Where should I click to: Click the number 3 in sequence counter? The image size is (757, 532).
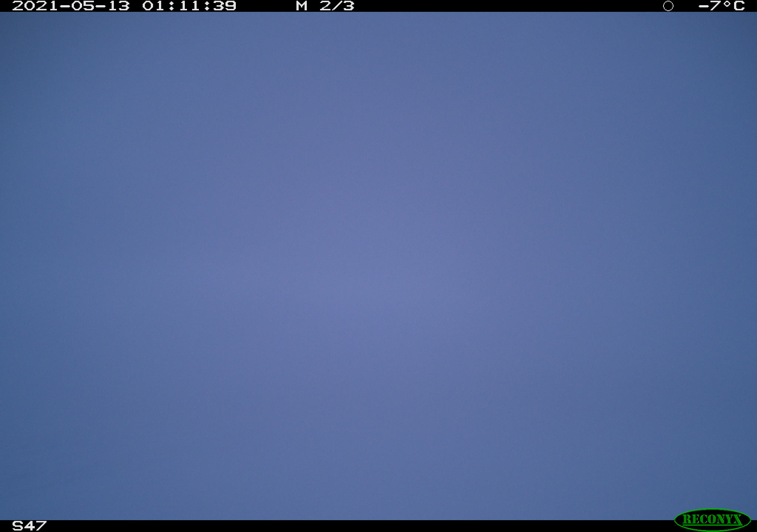click(x=349, y=6)
